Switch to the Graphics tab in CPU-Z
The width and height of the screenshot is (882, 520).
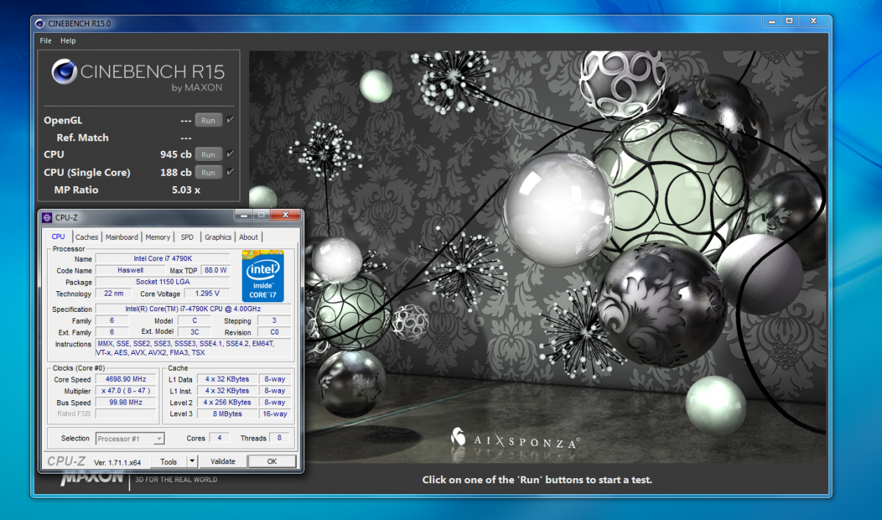[x=218, y=237]
